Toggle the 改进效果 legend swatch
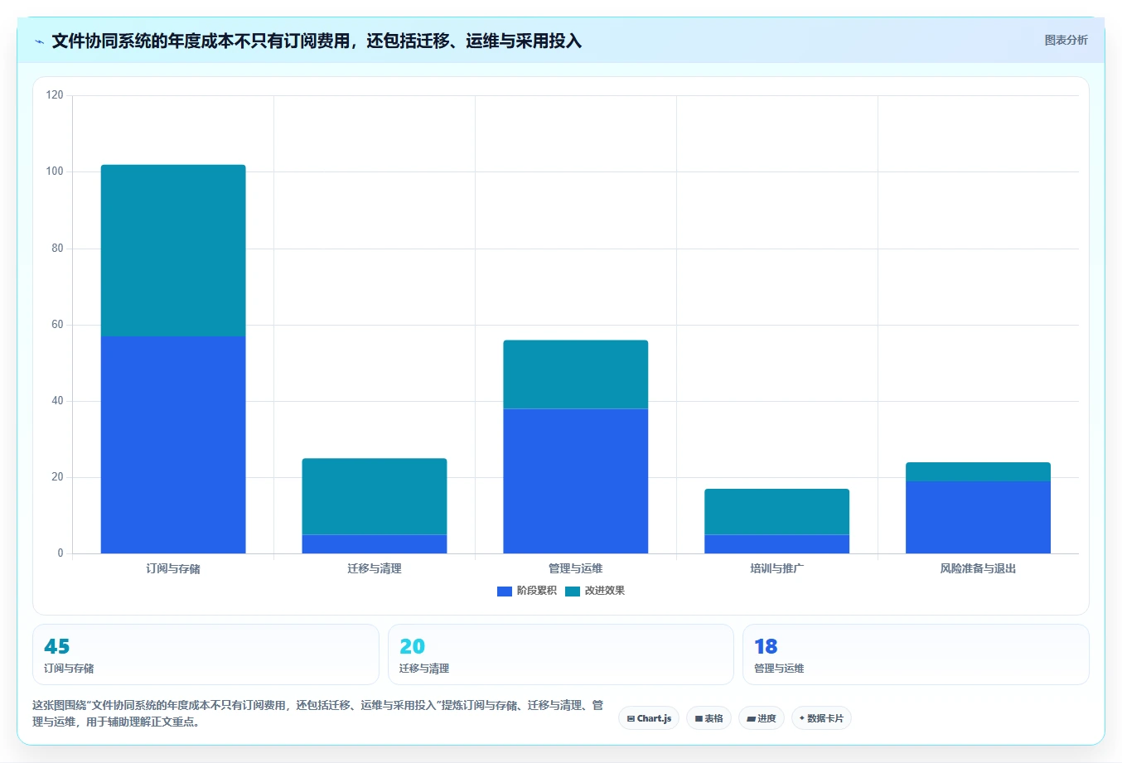 (573, 591)
